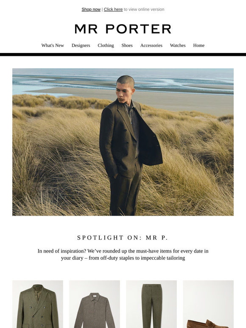Navigate to Accessories section

pyautogui.click(x=151, y=45)
